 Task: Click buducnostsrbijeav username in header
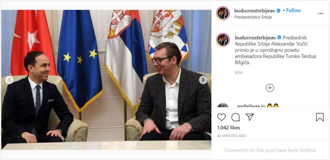(255, 11)
